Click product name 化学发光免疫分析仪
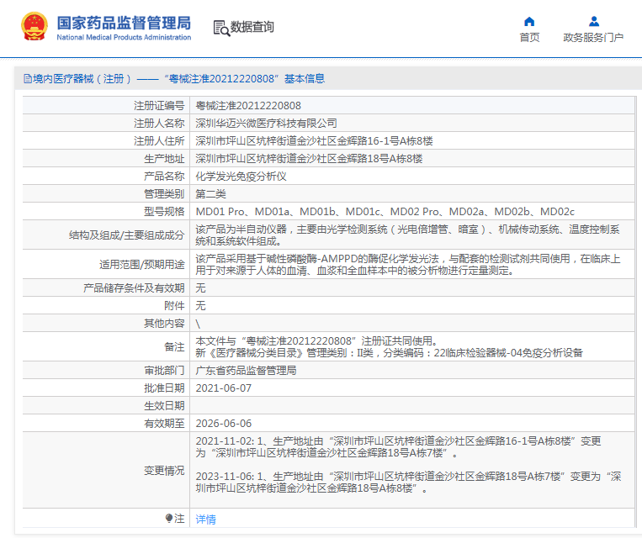Viewport: 642px width, 538px height. coord(241,177)
